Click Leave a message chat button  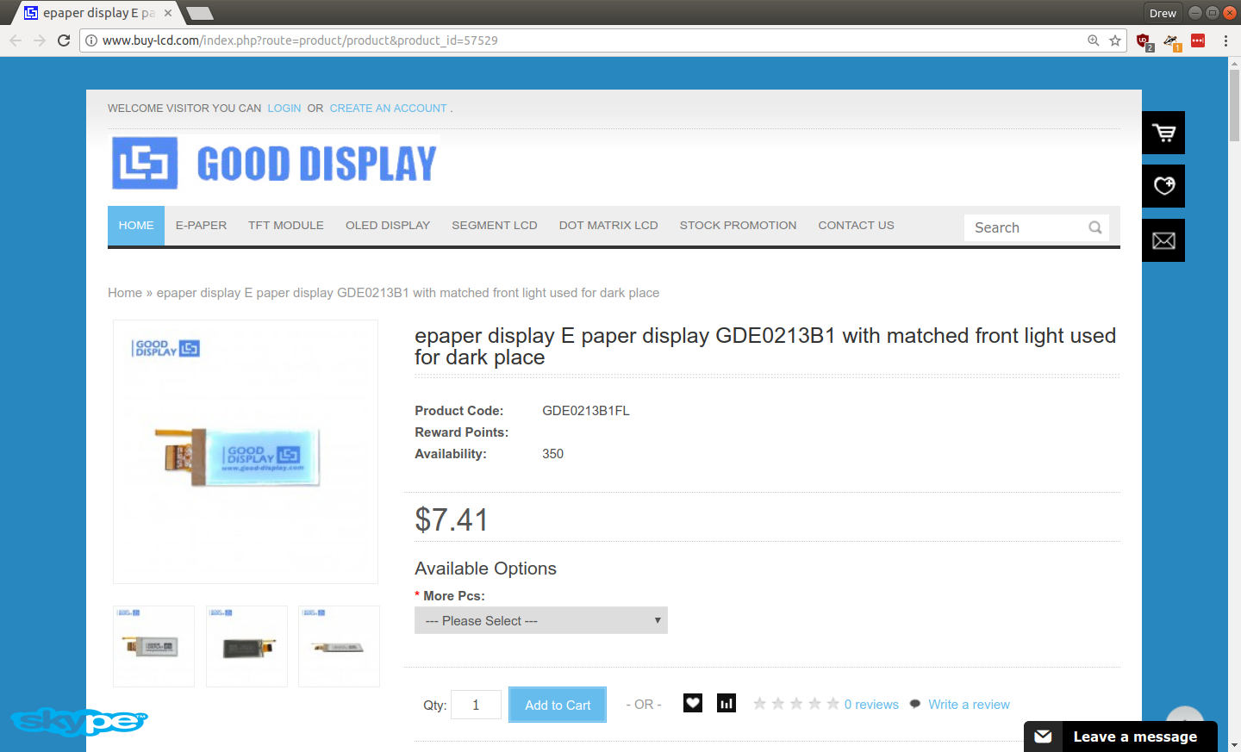coord(1120,736)
